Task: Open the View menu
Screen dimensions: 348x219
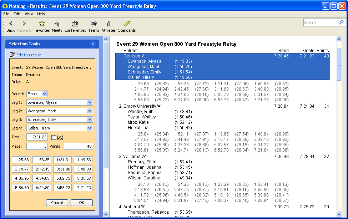Action: coord(29,14)
